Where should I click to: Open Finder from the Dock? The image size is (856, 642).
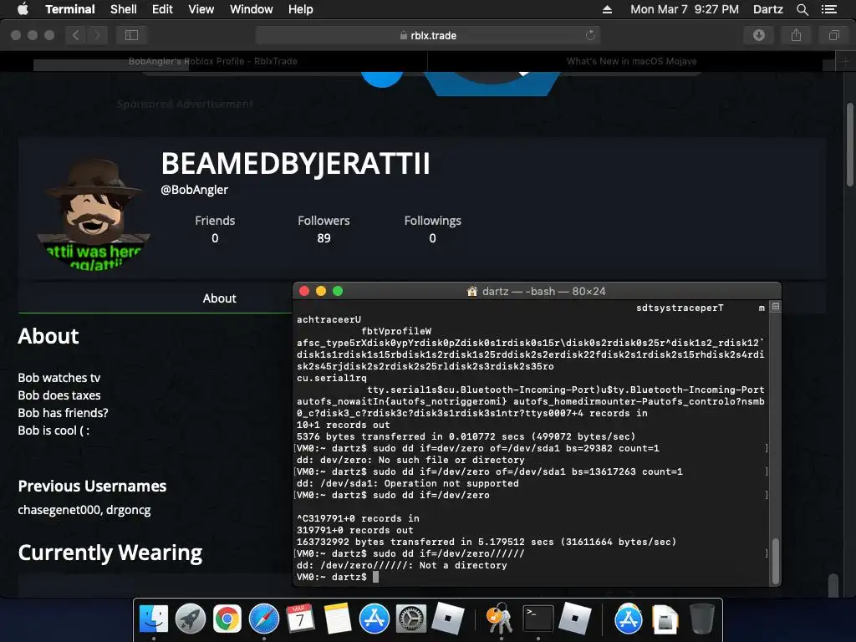pos(154,619)
